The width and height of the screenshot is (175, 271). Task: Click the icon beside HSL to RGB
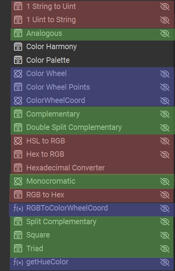pos(18,141)
